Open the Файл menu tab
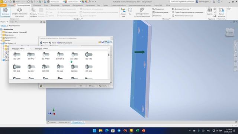Image resolution: width=238 pixels, height=134 pixels. coord(3,5)
